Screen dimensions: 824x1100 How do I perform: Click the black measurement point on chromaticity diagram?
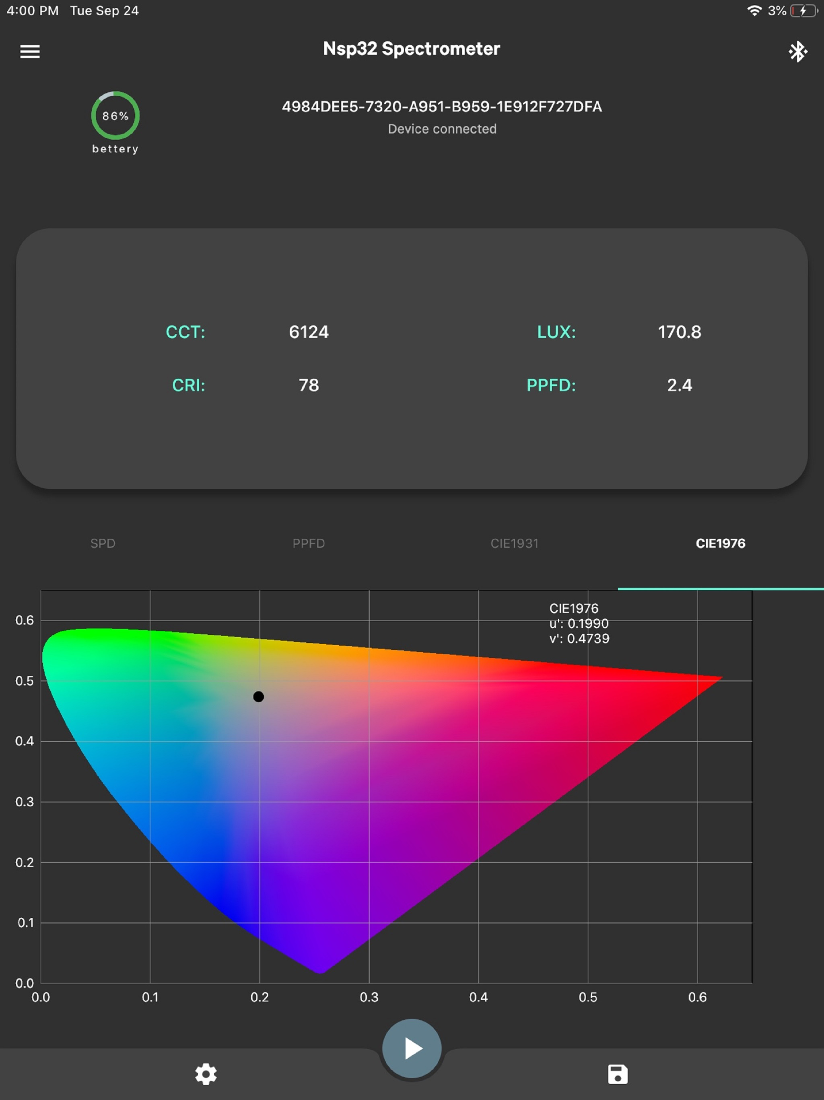tap(258, 697)
